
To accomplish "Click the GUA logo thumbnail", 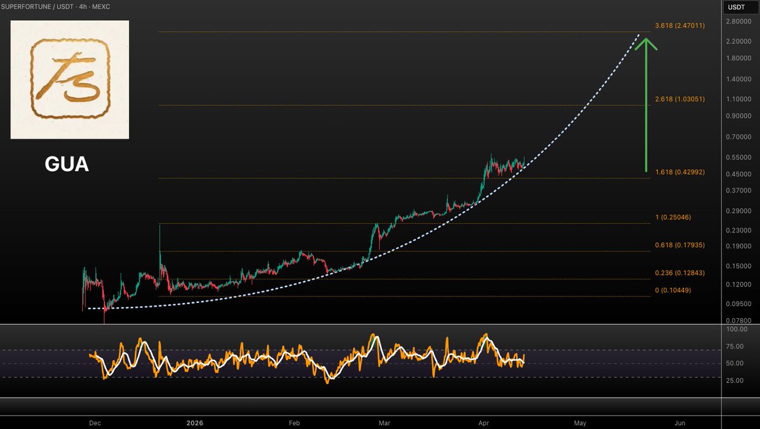I will coord(70,79).
